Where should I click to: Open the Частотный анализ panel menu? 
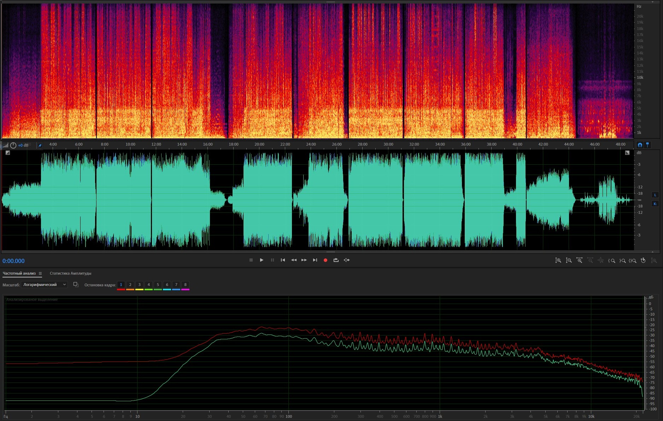pyautogui.click(x=40, y=273)
